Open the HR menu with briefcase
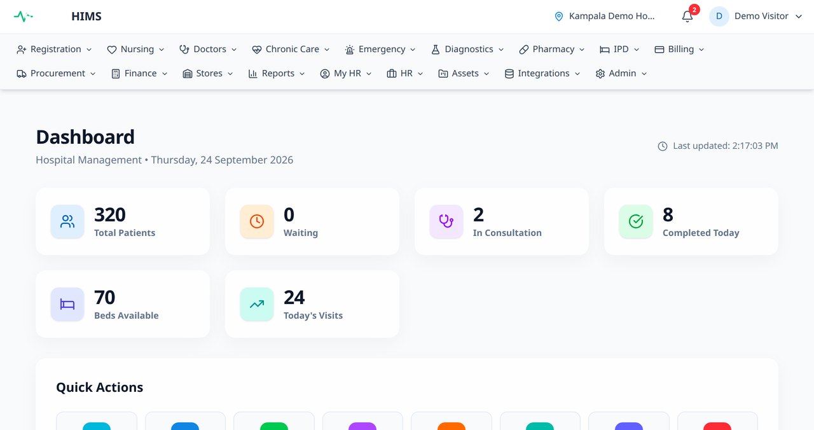 [x=405, y=74]
